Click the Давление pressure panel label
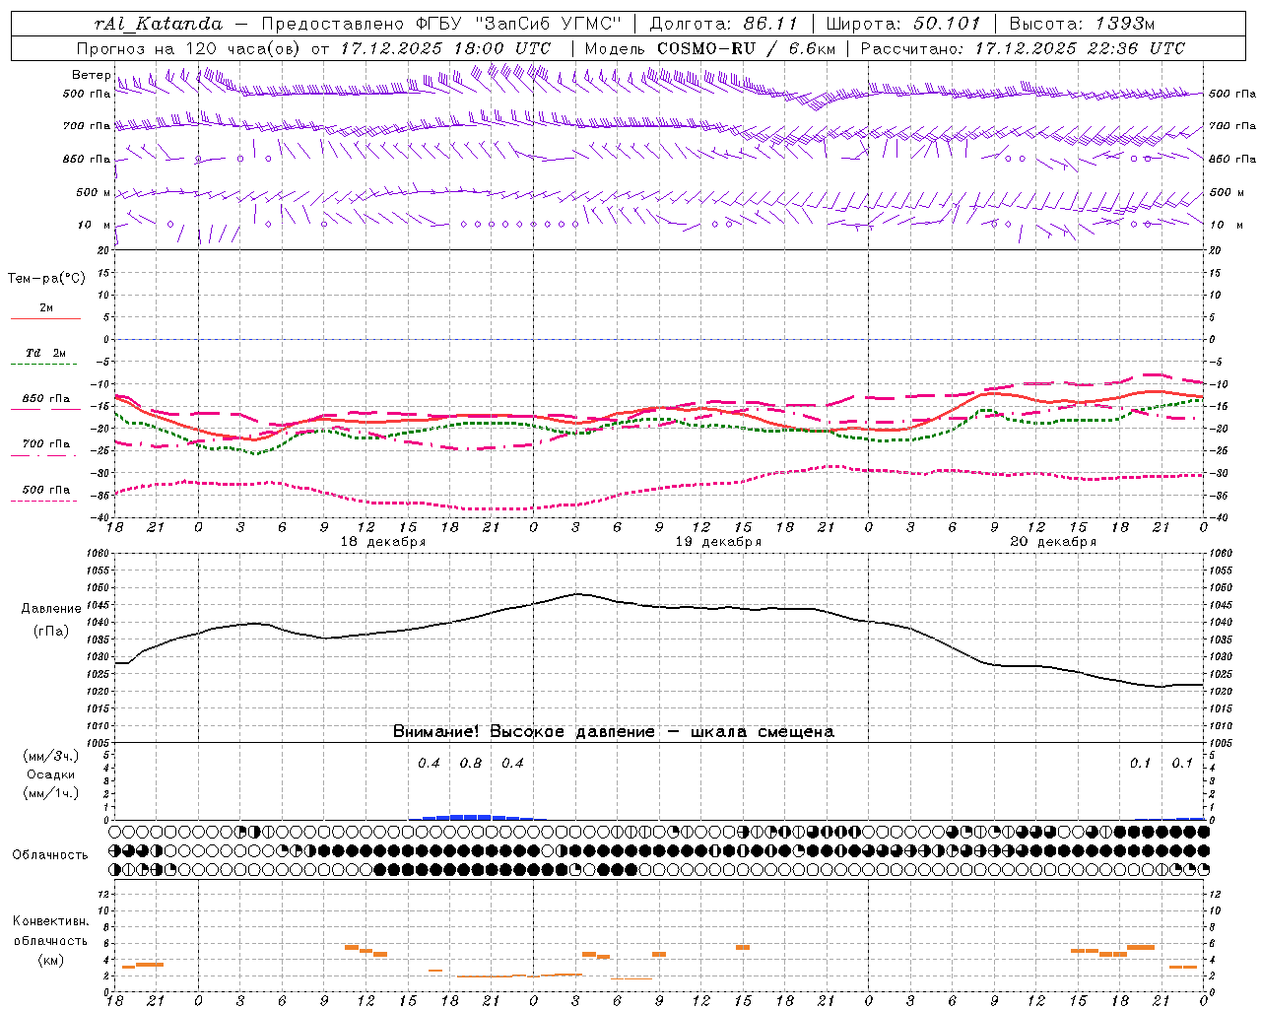This screenshot has width=1261, height=1009. 51,609
